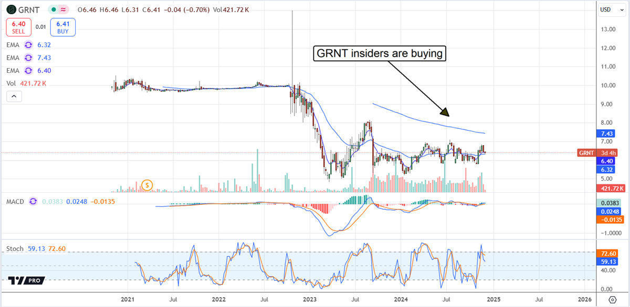Click the blue 6.40 EMA axis tag
630x307 pixels.
607,161
